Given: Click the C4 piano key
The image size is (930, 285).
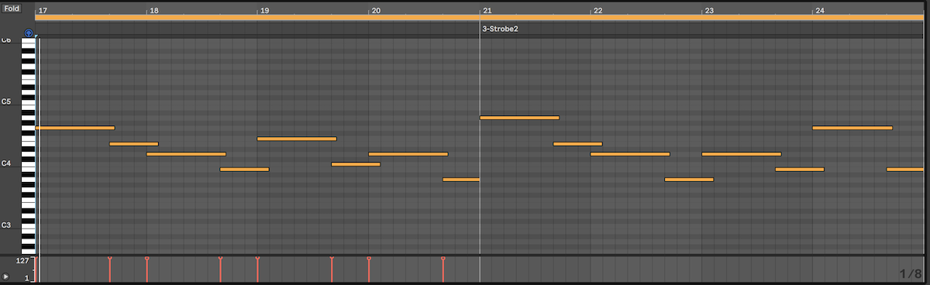Looking at the screenshot, I should (x=28, y=163).
